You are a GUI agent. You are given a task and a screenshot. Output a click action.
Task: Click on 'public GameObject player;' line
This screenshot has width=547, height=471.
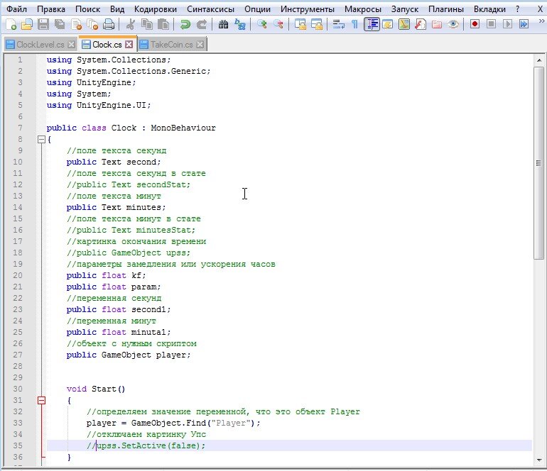tap(129, 355)
